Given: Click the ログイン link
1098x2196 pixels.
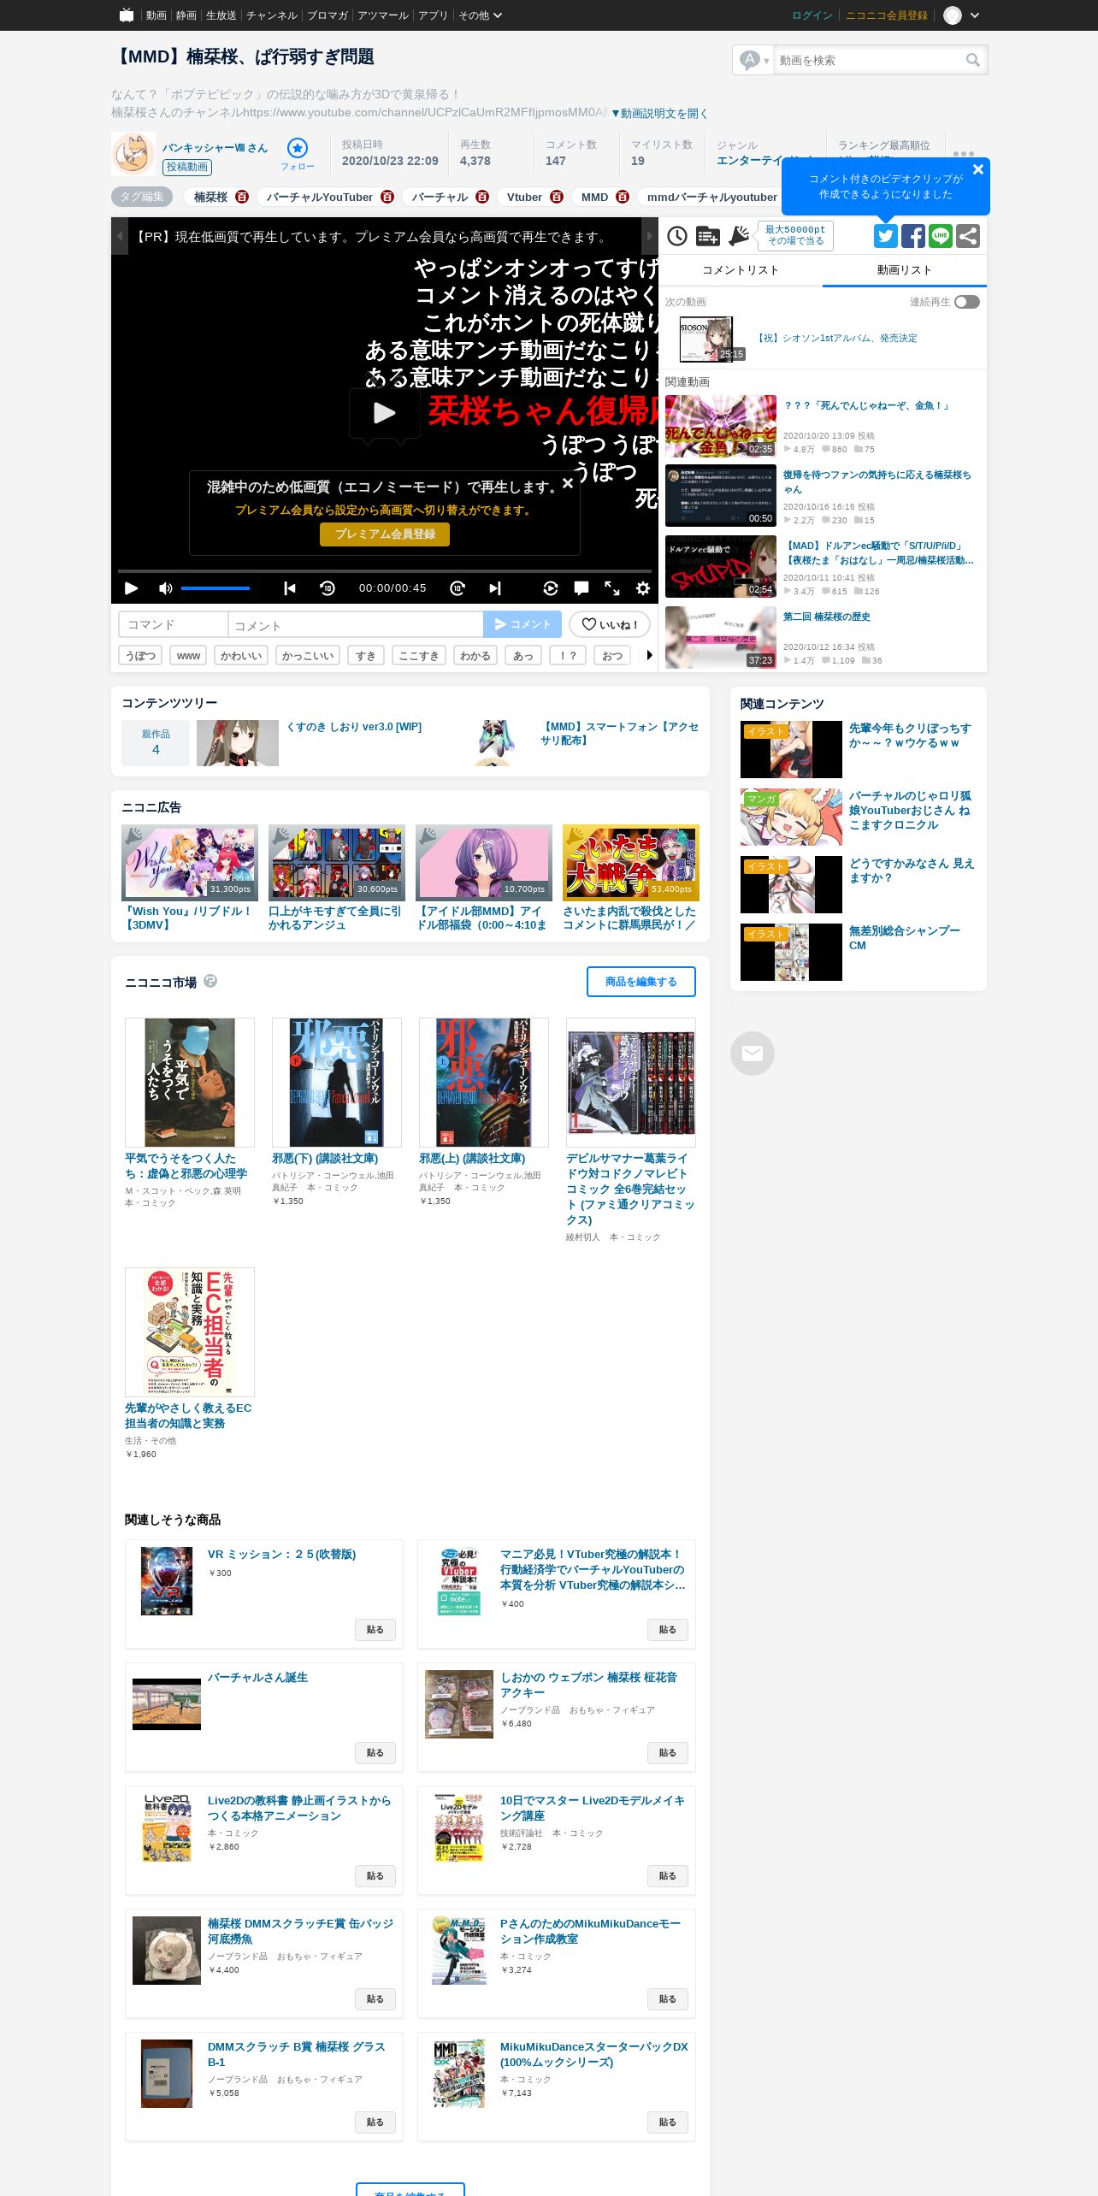Looking at the screenshot, I should (x=812, y=15).
